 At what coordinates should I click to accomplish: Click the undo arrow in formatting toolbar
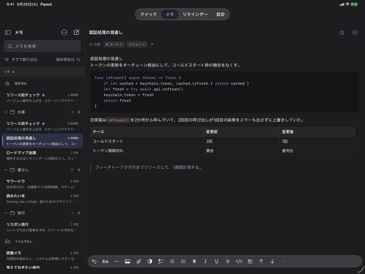pos(94,261)
